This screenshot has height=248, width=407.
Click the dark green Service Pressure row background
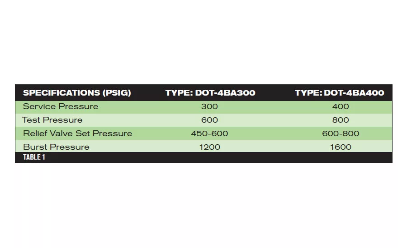pos(204,107)
